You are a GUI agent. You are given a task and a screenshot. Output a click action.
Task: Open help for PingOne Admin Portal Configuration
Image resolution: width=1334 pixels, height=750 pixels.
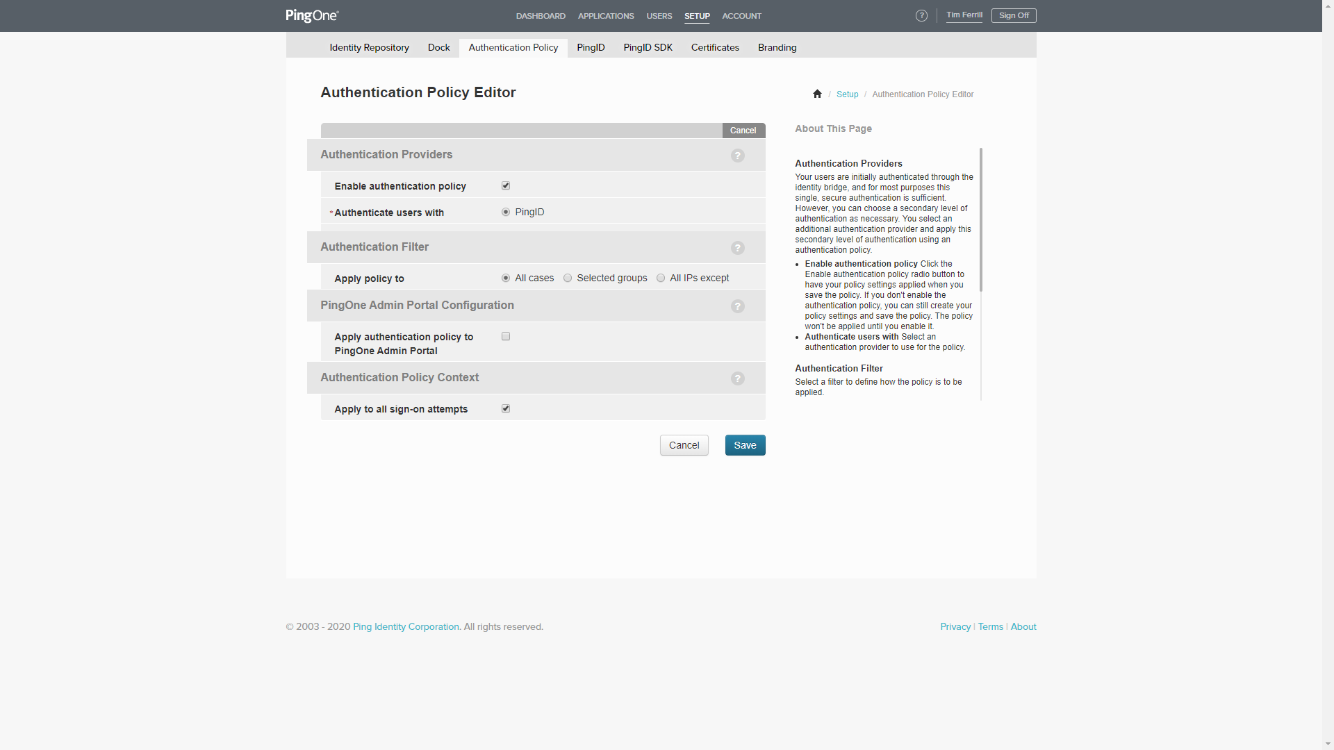point(738,306)
